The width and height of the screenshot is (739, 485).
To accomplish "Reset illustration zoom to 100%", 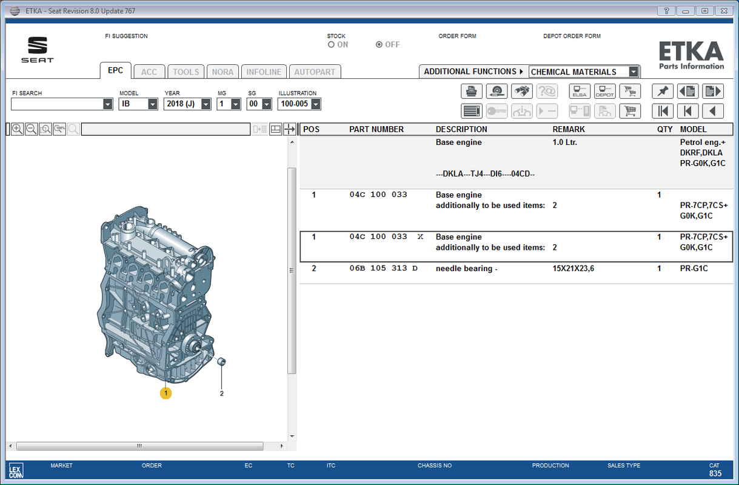I will tap(59, 129).
